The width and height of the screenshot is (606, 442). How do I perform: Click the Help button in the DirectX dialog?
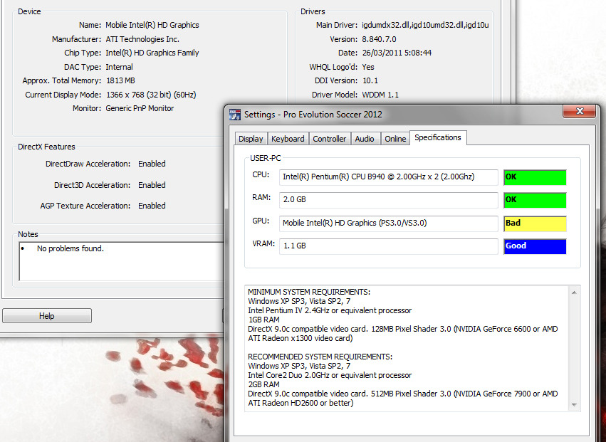(47, 316)
